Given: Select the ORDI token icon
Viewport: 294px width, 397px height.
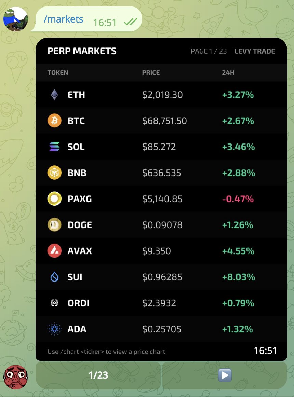Looking at the screenshot, I should [54, 303].
